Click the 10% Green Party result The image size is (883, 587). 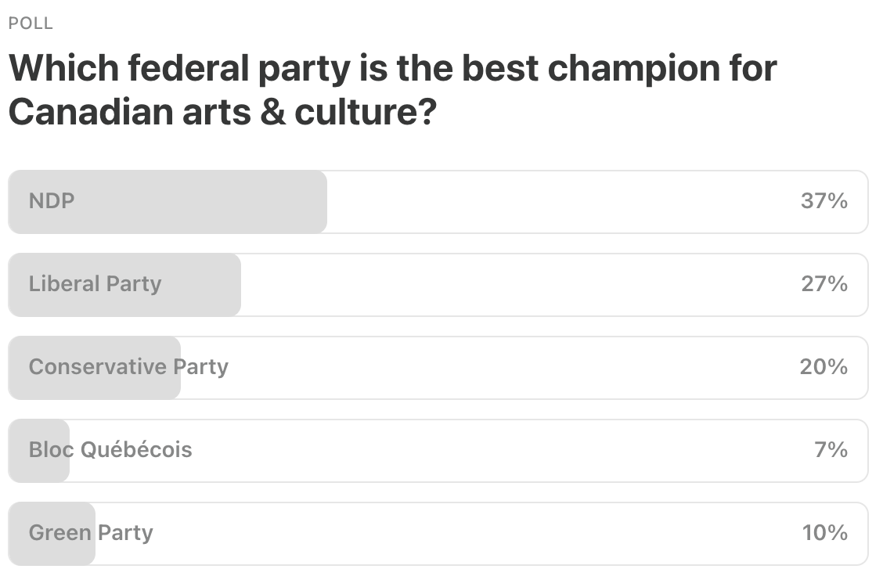click(x=824, y=532)
